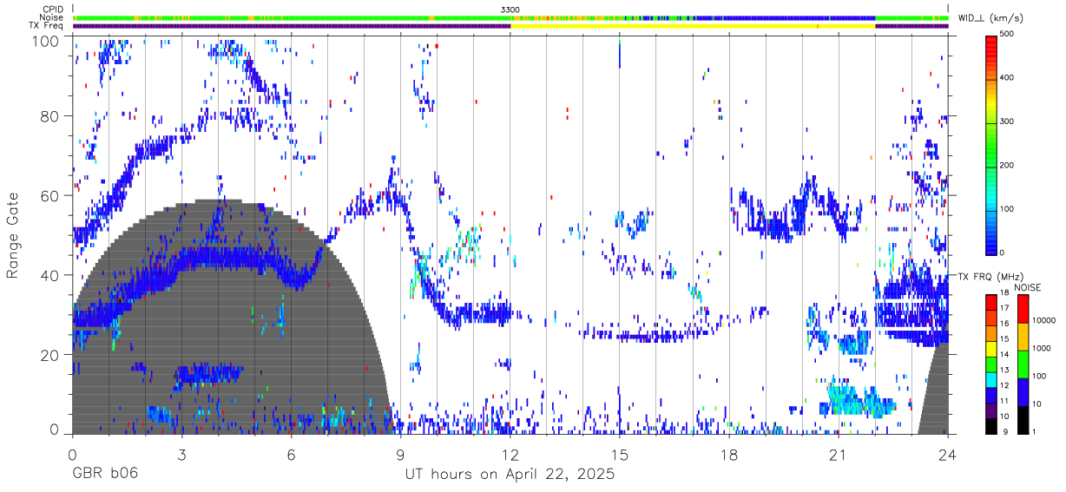
Task: Click the '1000' tick on NOISE legend
Action: 1043,348
